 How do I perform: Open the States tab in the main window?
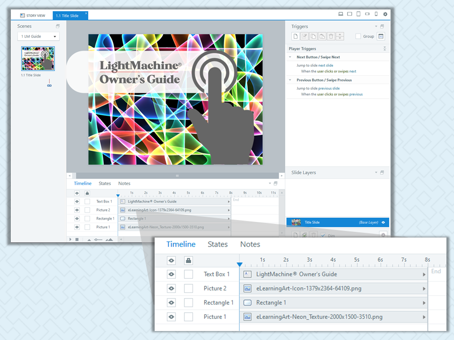pos(105,183)
